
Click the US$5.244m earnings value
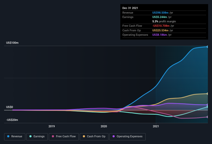pyautogui.click(x=160, y=17)
